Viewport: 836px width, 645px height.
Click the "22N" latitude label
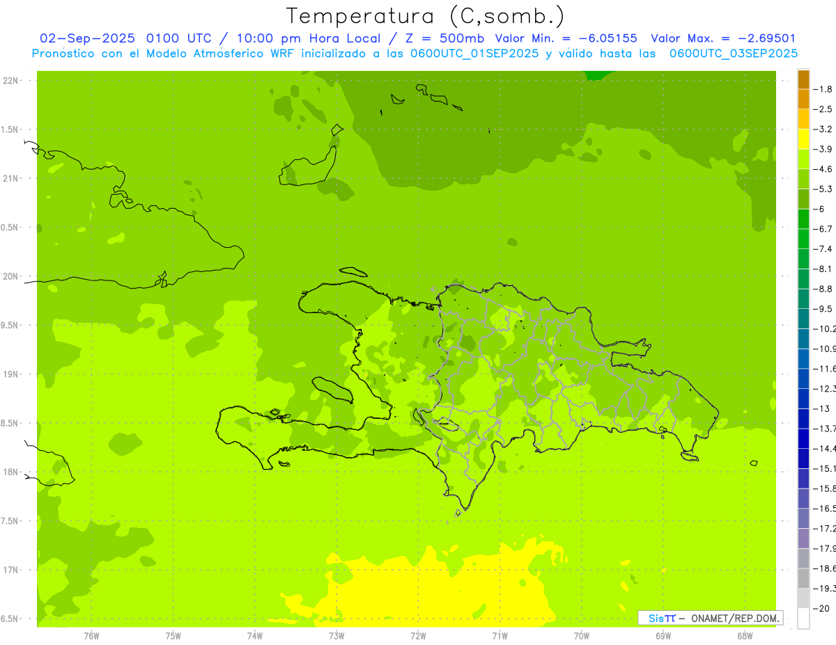[x=11, y=81]
